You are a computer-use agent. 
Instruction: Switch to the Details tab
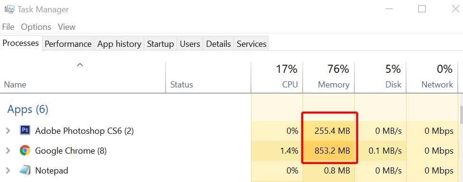[x=218, y=44]
